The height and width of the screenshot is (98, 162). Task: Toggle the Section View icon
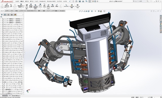click(x=86, y=11)
